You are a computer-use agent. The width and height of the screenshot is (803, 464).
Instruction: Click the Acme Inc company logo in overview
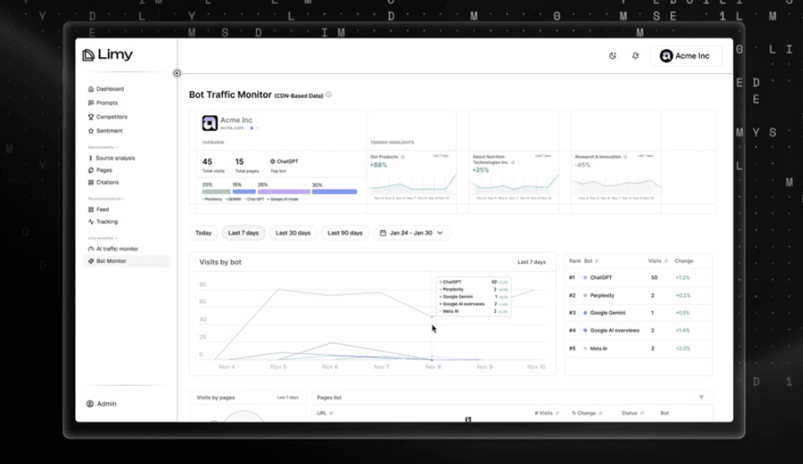coord(210,123)
